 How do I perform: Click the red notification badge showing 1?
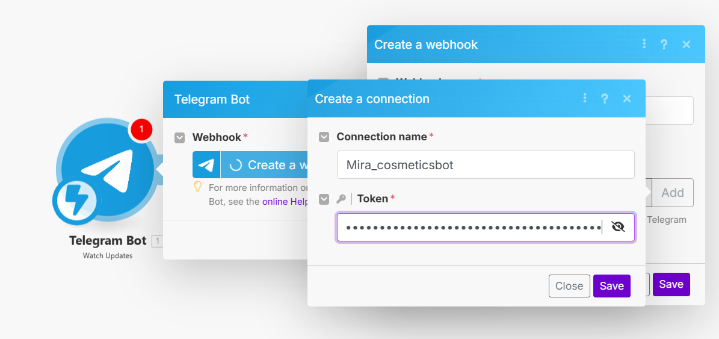pyautogui.click(x=141, y=129)
